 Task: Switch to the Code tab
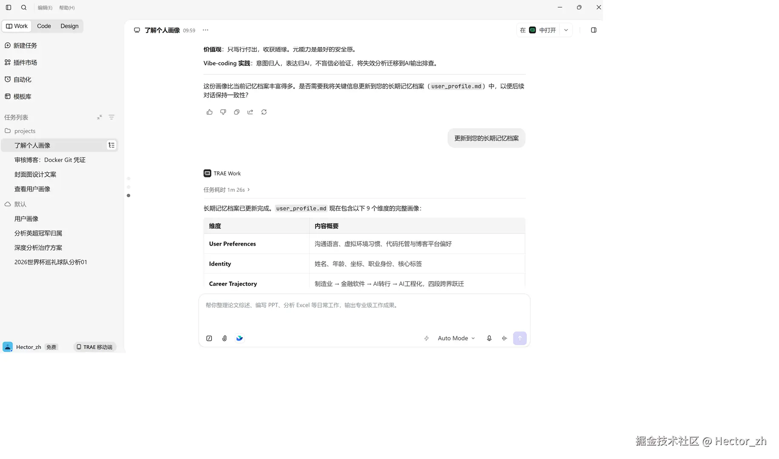click(x=44, y=26)
